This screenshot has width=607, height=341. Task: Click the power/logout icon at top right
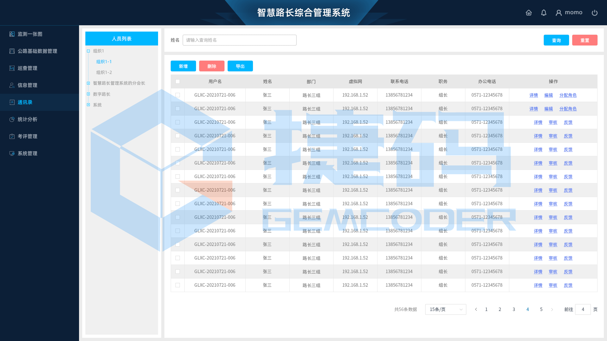(595, 13)
